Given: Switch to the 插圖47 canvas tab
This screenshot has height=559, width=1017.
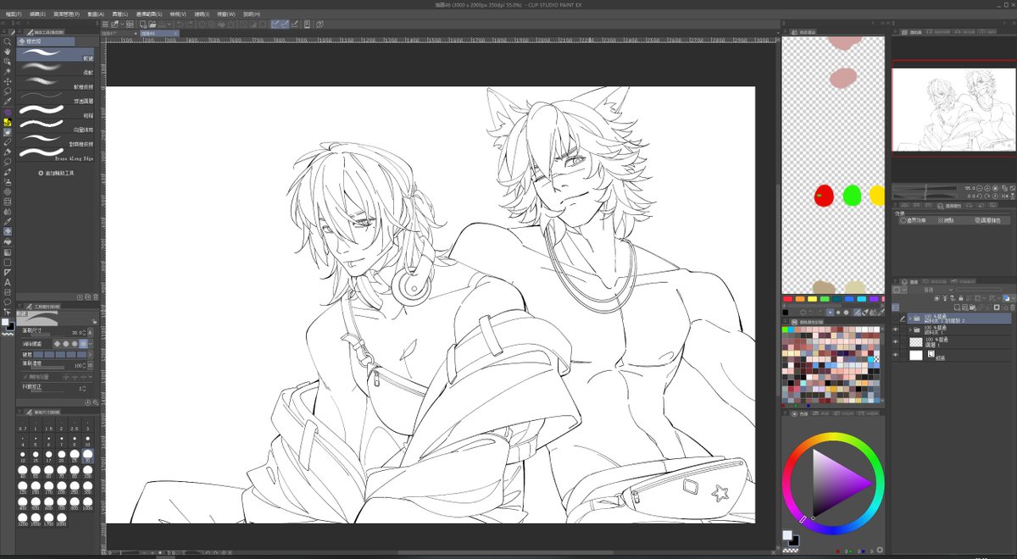Looking at the screenshot, I should click(x=118, y=34).
